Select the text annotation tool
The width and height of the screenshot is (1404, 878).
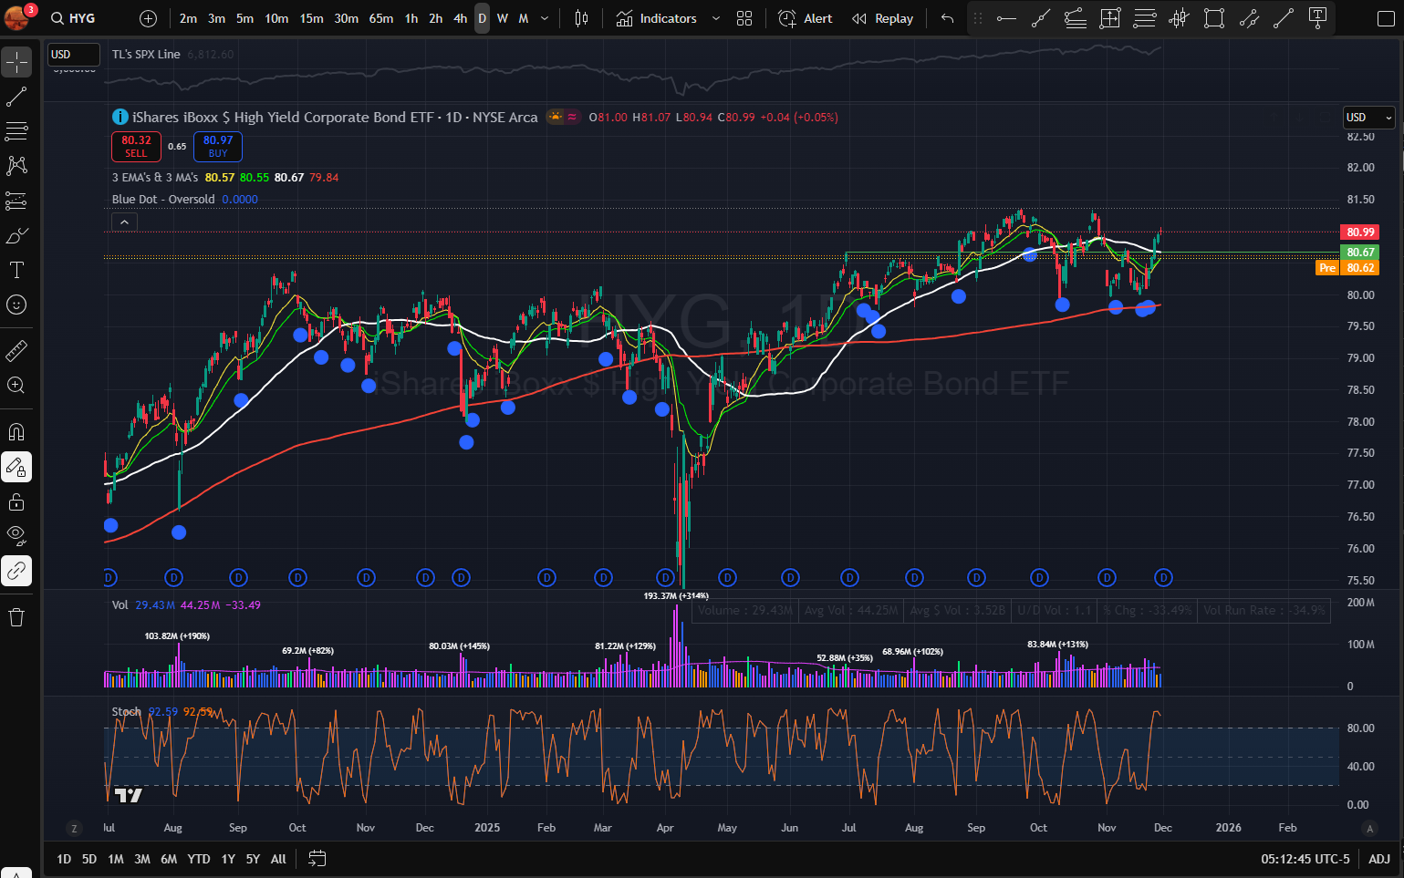point(16,270)
